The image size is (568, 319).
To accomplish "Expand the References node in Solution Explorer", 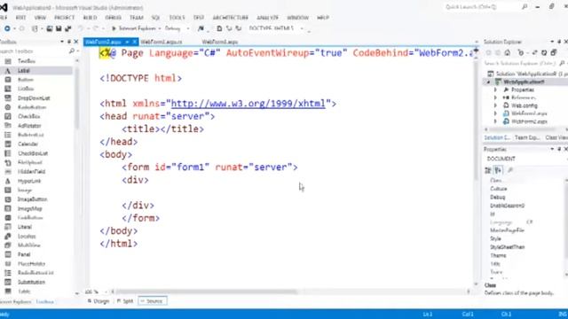I will pos(495,97).
